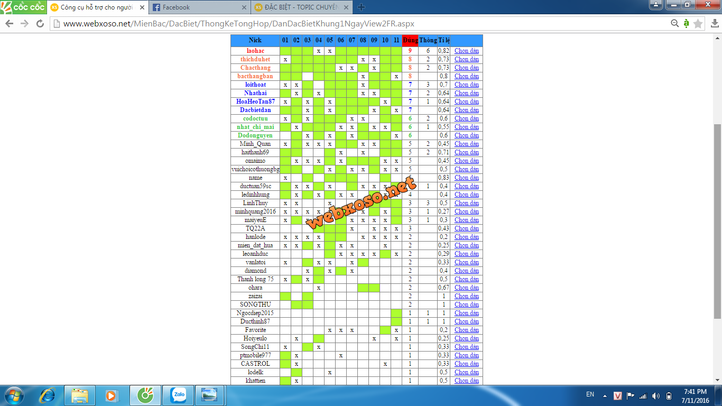
Task: Click the volume speaker icon in tray
Action: click(655, 395)
